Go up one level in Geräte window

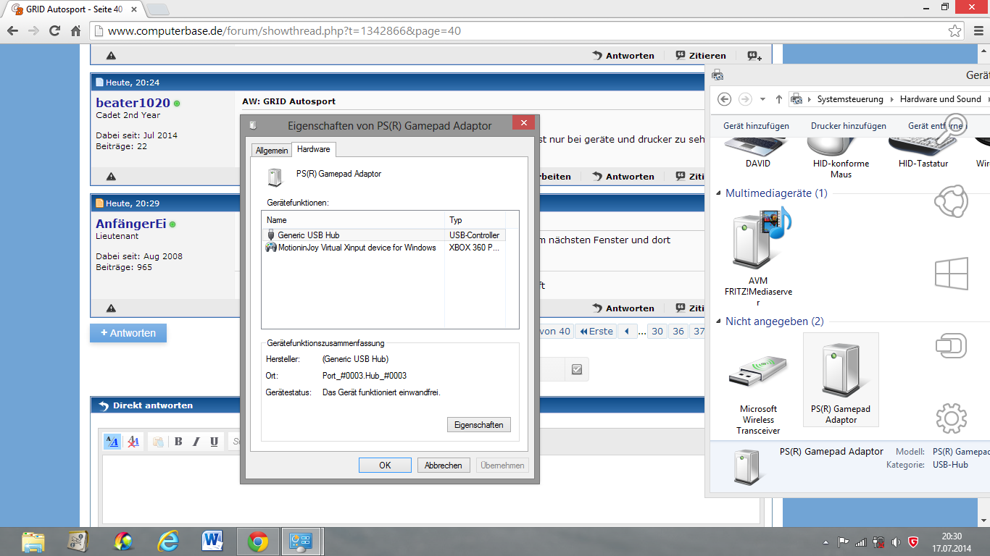point(779,99)
